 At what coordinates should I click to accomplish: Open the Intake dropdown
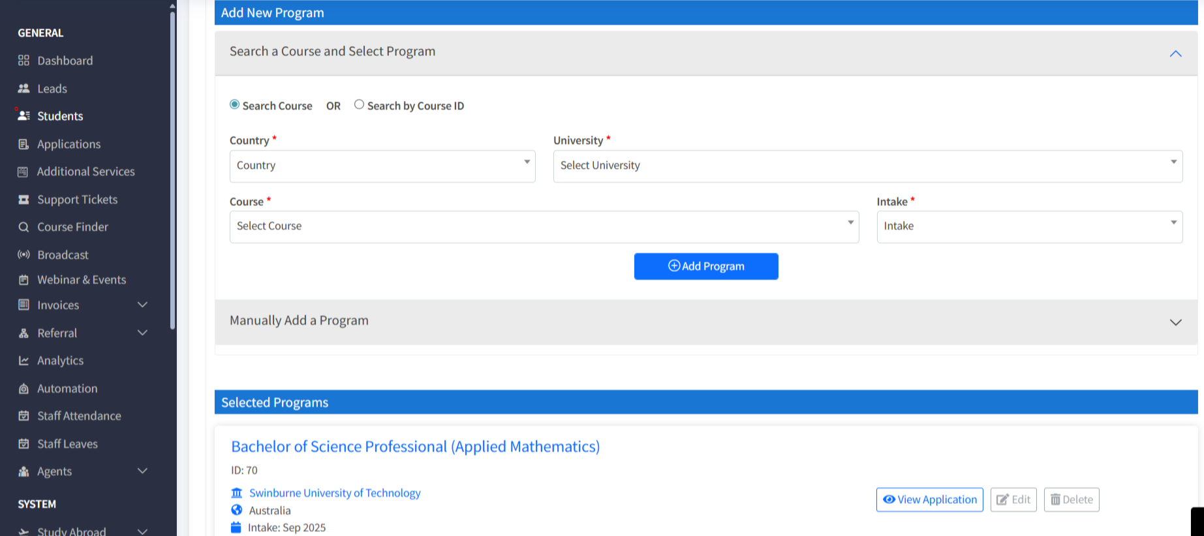pos(1029,227)
